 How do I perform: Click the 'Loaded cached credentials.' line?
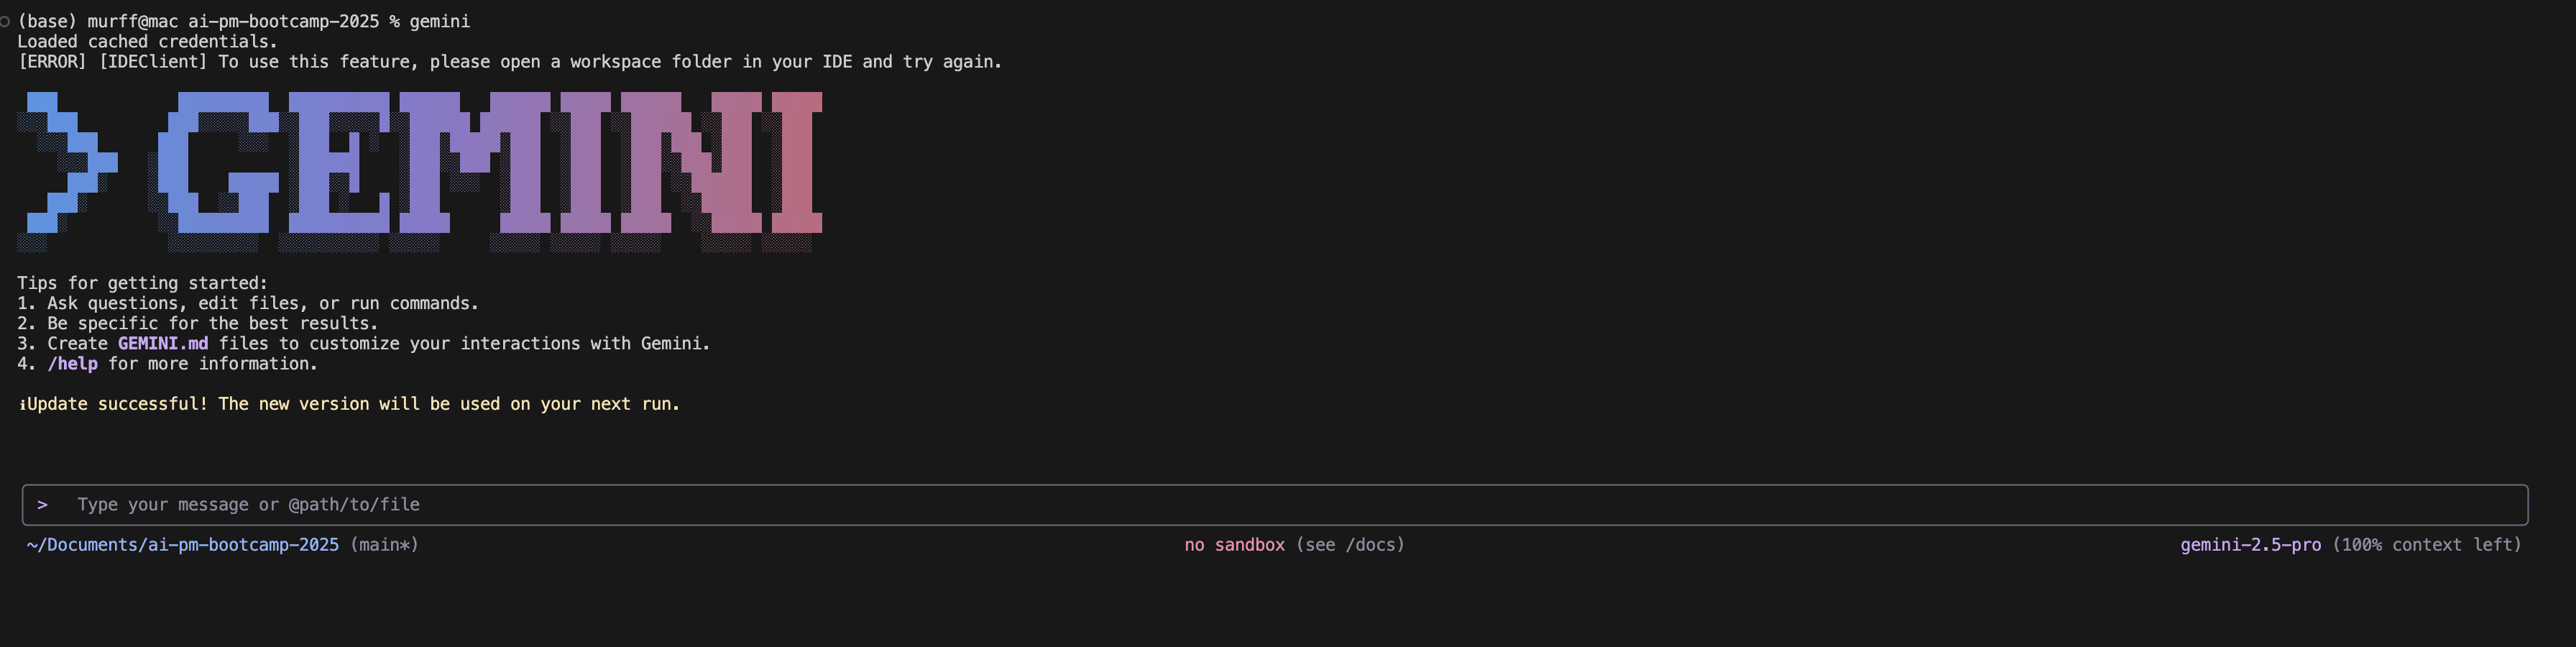[x=147, y=42]
